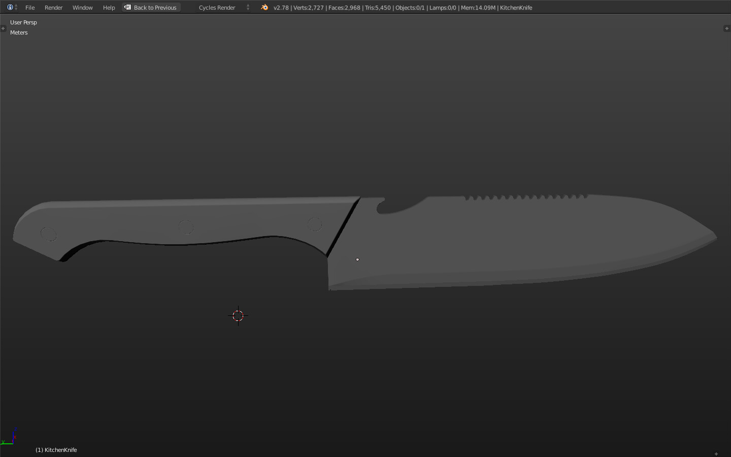The image size is (731, 457).
Task: Click the Faces:2,968 statistic
Action: [x=344, y=8]
